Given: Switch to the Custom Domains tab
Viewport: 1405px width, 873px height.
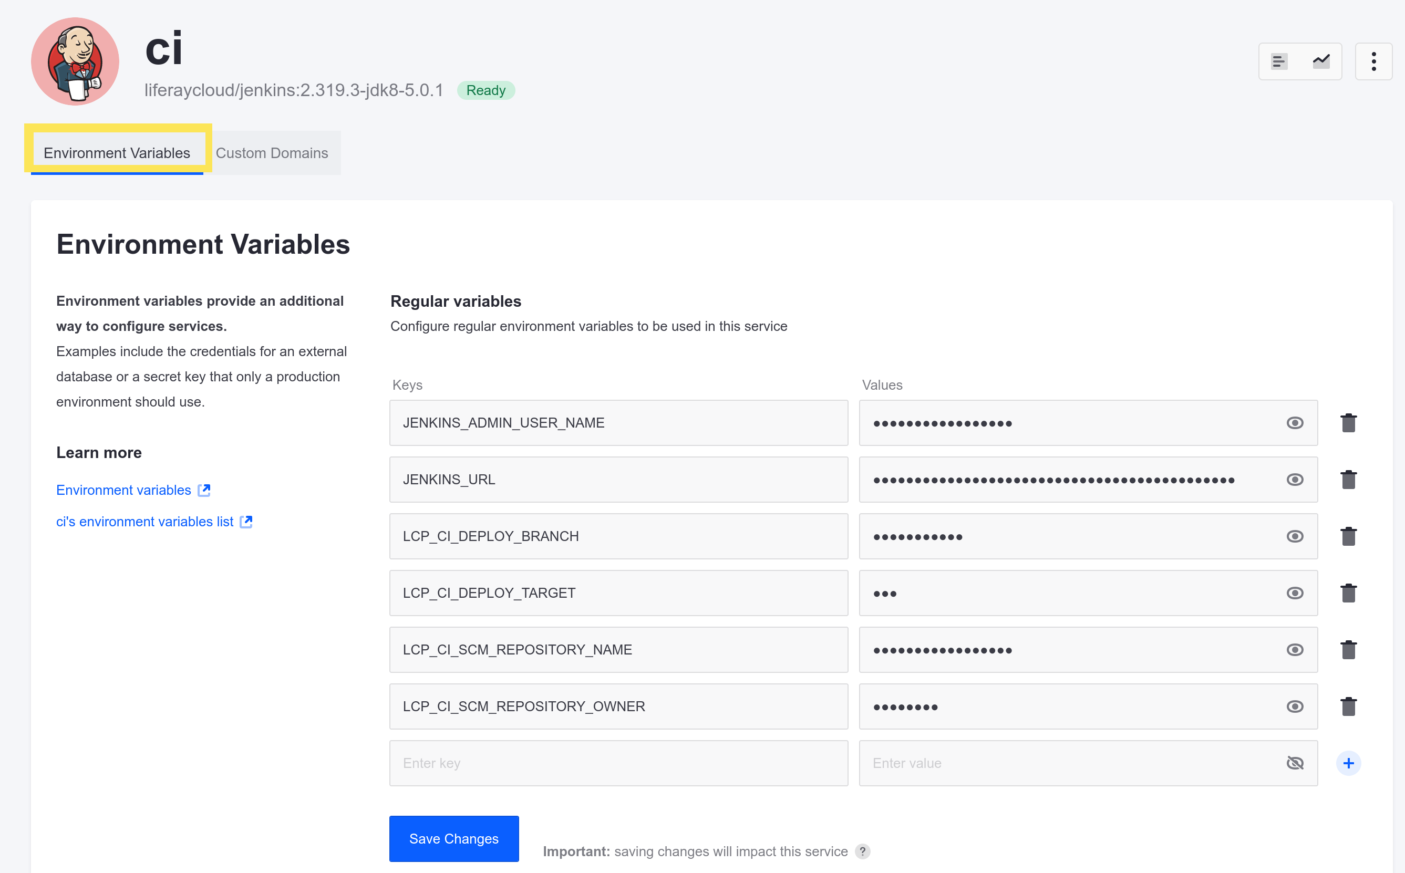Looking at the screenshot, I should (x=273, y=152).
